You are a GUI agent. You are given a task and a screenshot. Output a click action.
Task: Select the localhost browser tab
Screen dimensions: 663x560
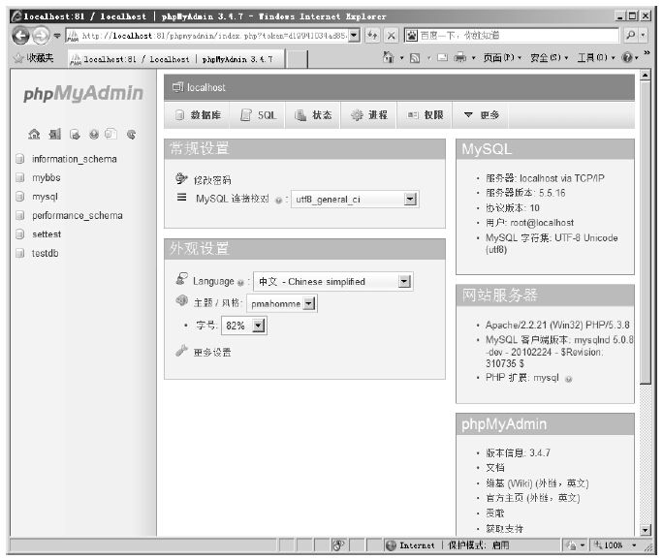[176, 59]
